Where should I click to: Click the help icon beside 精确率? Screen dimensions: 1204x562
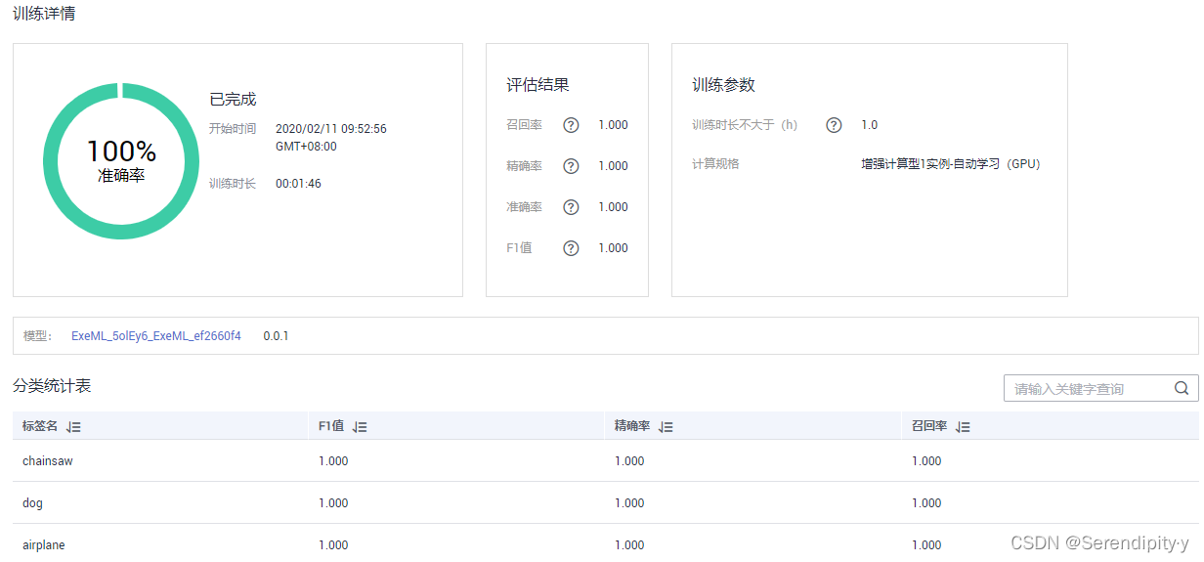tap(572, 166)
